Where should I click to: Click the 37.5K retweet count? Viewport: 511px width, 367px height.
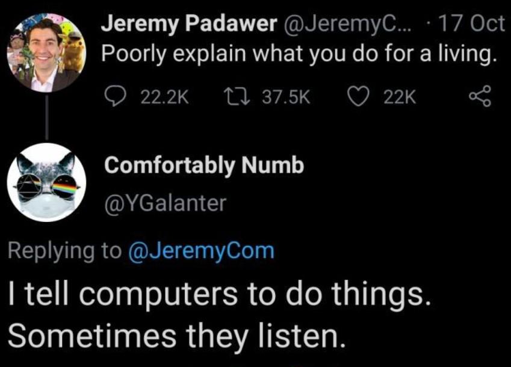tap(286, 96)
